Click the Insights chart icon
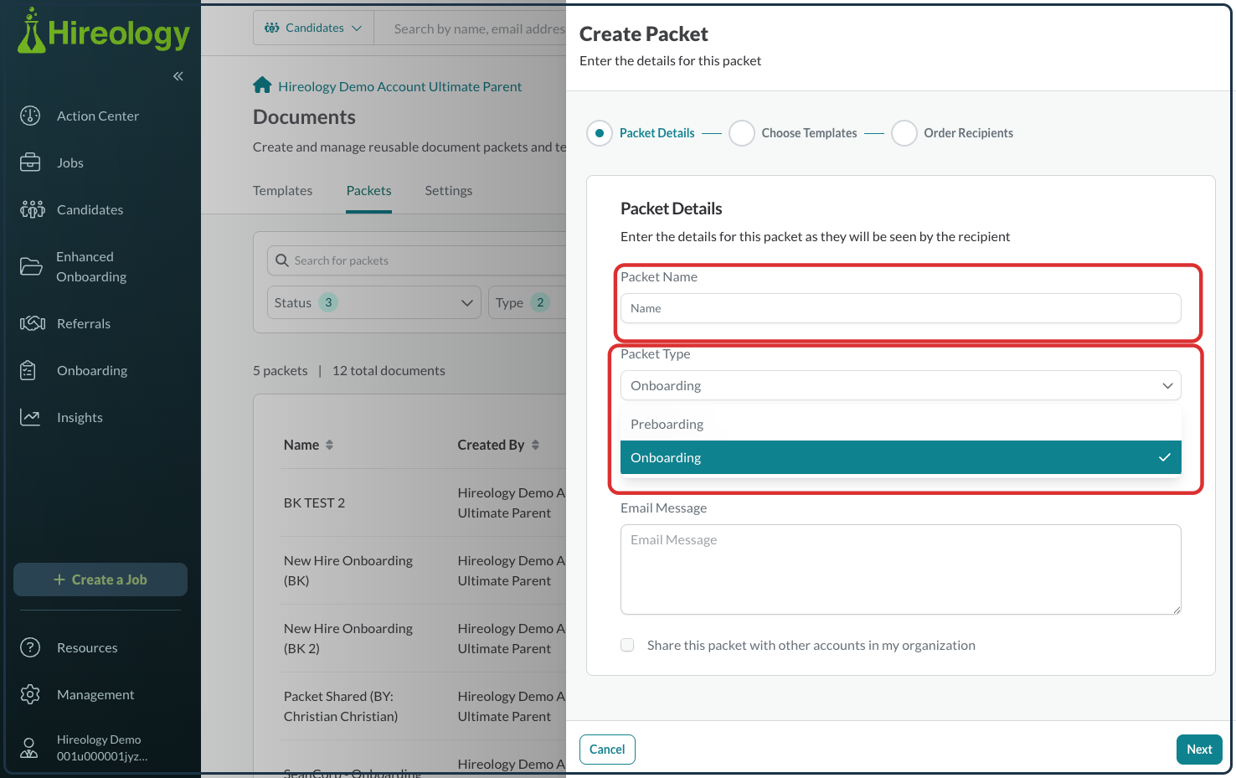Screen dimensions: 1236x778 click(x=30, y=417)
